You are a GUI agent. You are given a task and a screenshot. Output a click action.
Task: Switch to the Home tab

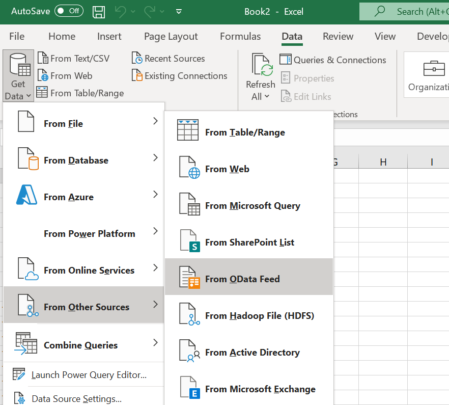pyautogui.click(x=62, y=36)
